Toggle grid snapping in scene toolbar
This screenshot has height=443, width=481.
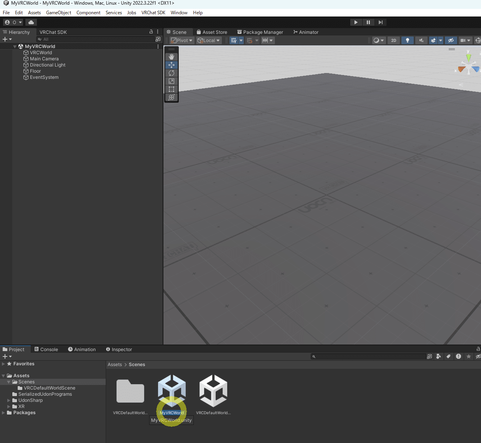tap(249, 40)
